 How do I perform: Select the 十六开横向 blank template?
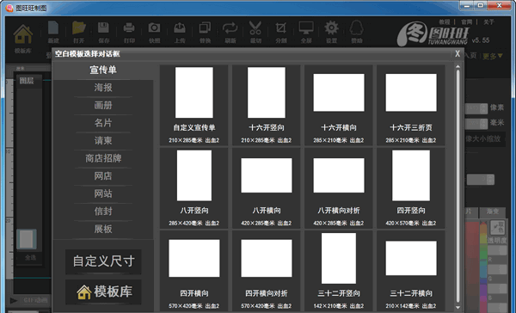click(339, 105)
